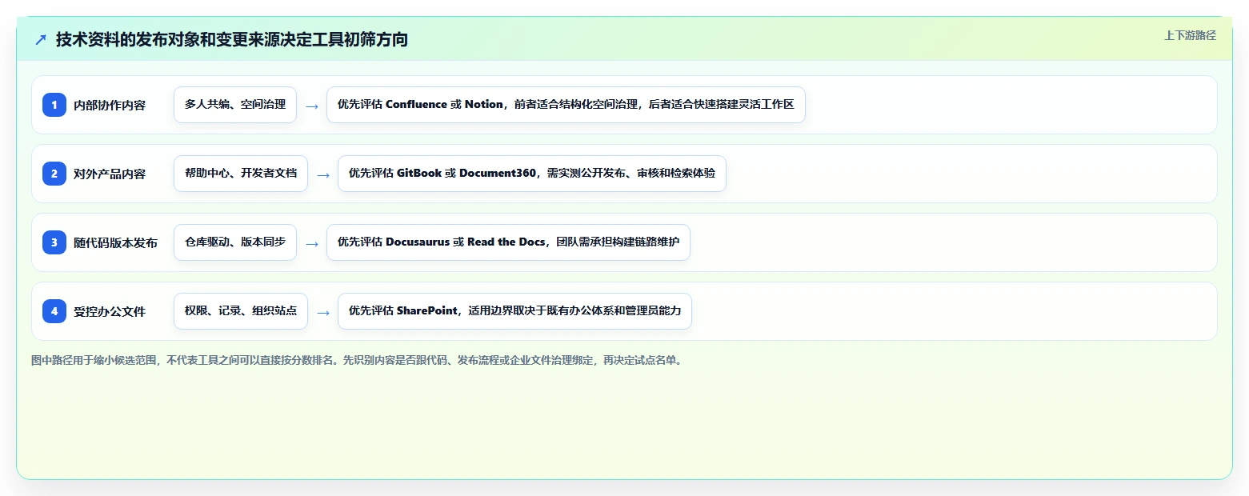This screenshot has height=496, width=1249.
Task: Open the Confluence 或 Notion recommendation box
Action: (566, 105)
